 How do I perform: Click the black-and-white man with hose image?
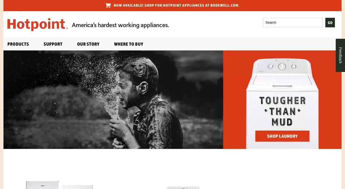(x=113, y=100)
